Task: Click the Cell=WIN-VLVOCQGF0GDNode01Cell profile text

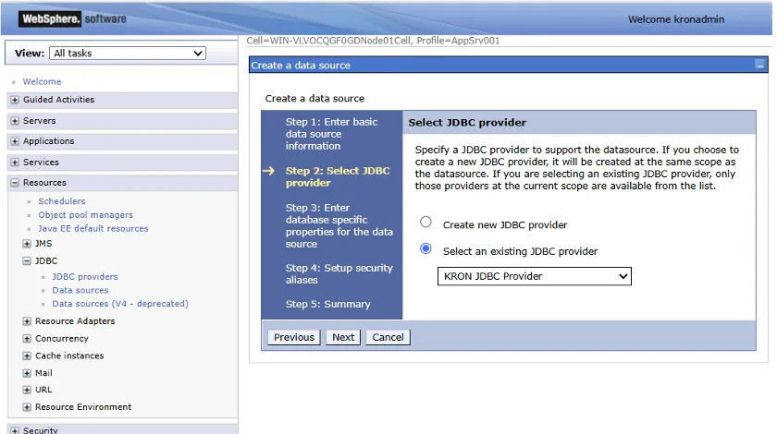Action: 373,41
